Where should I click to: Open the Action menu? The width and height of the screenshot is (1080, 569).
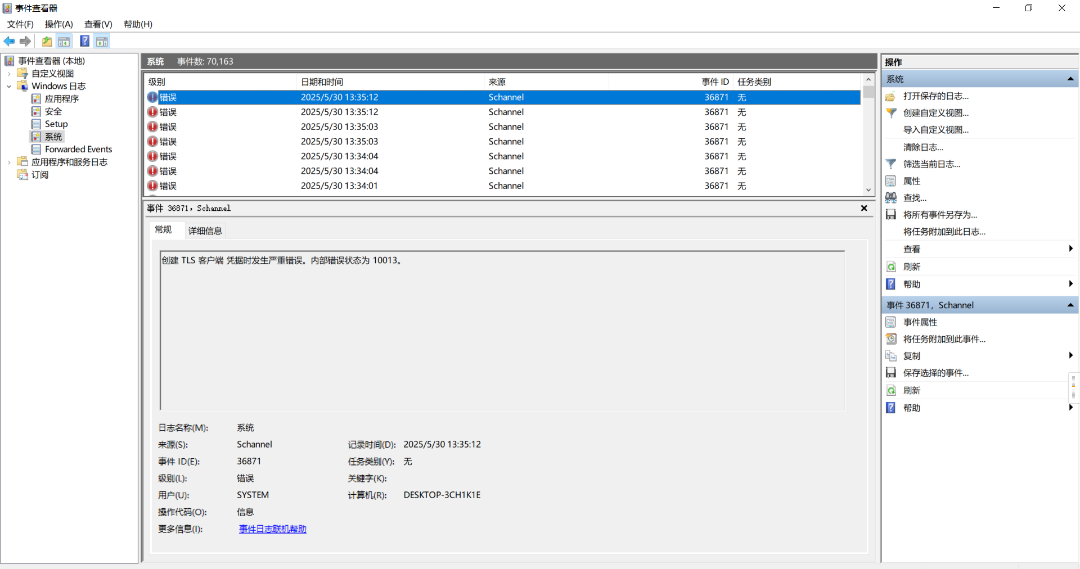pyautogui.click(x=59, y=24)
